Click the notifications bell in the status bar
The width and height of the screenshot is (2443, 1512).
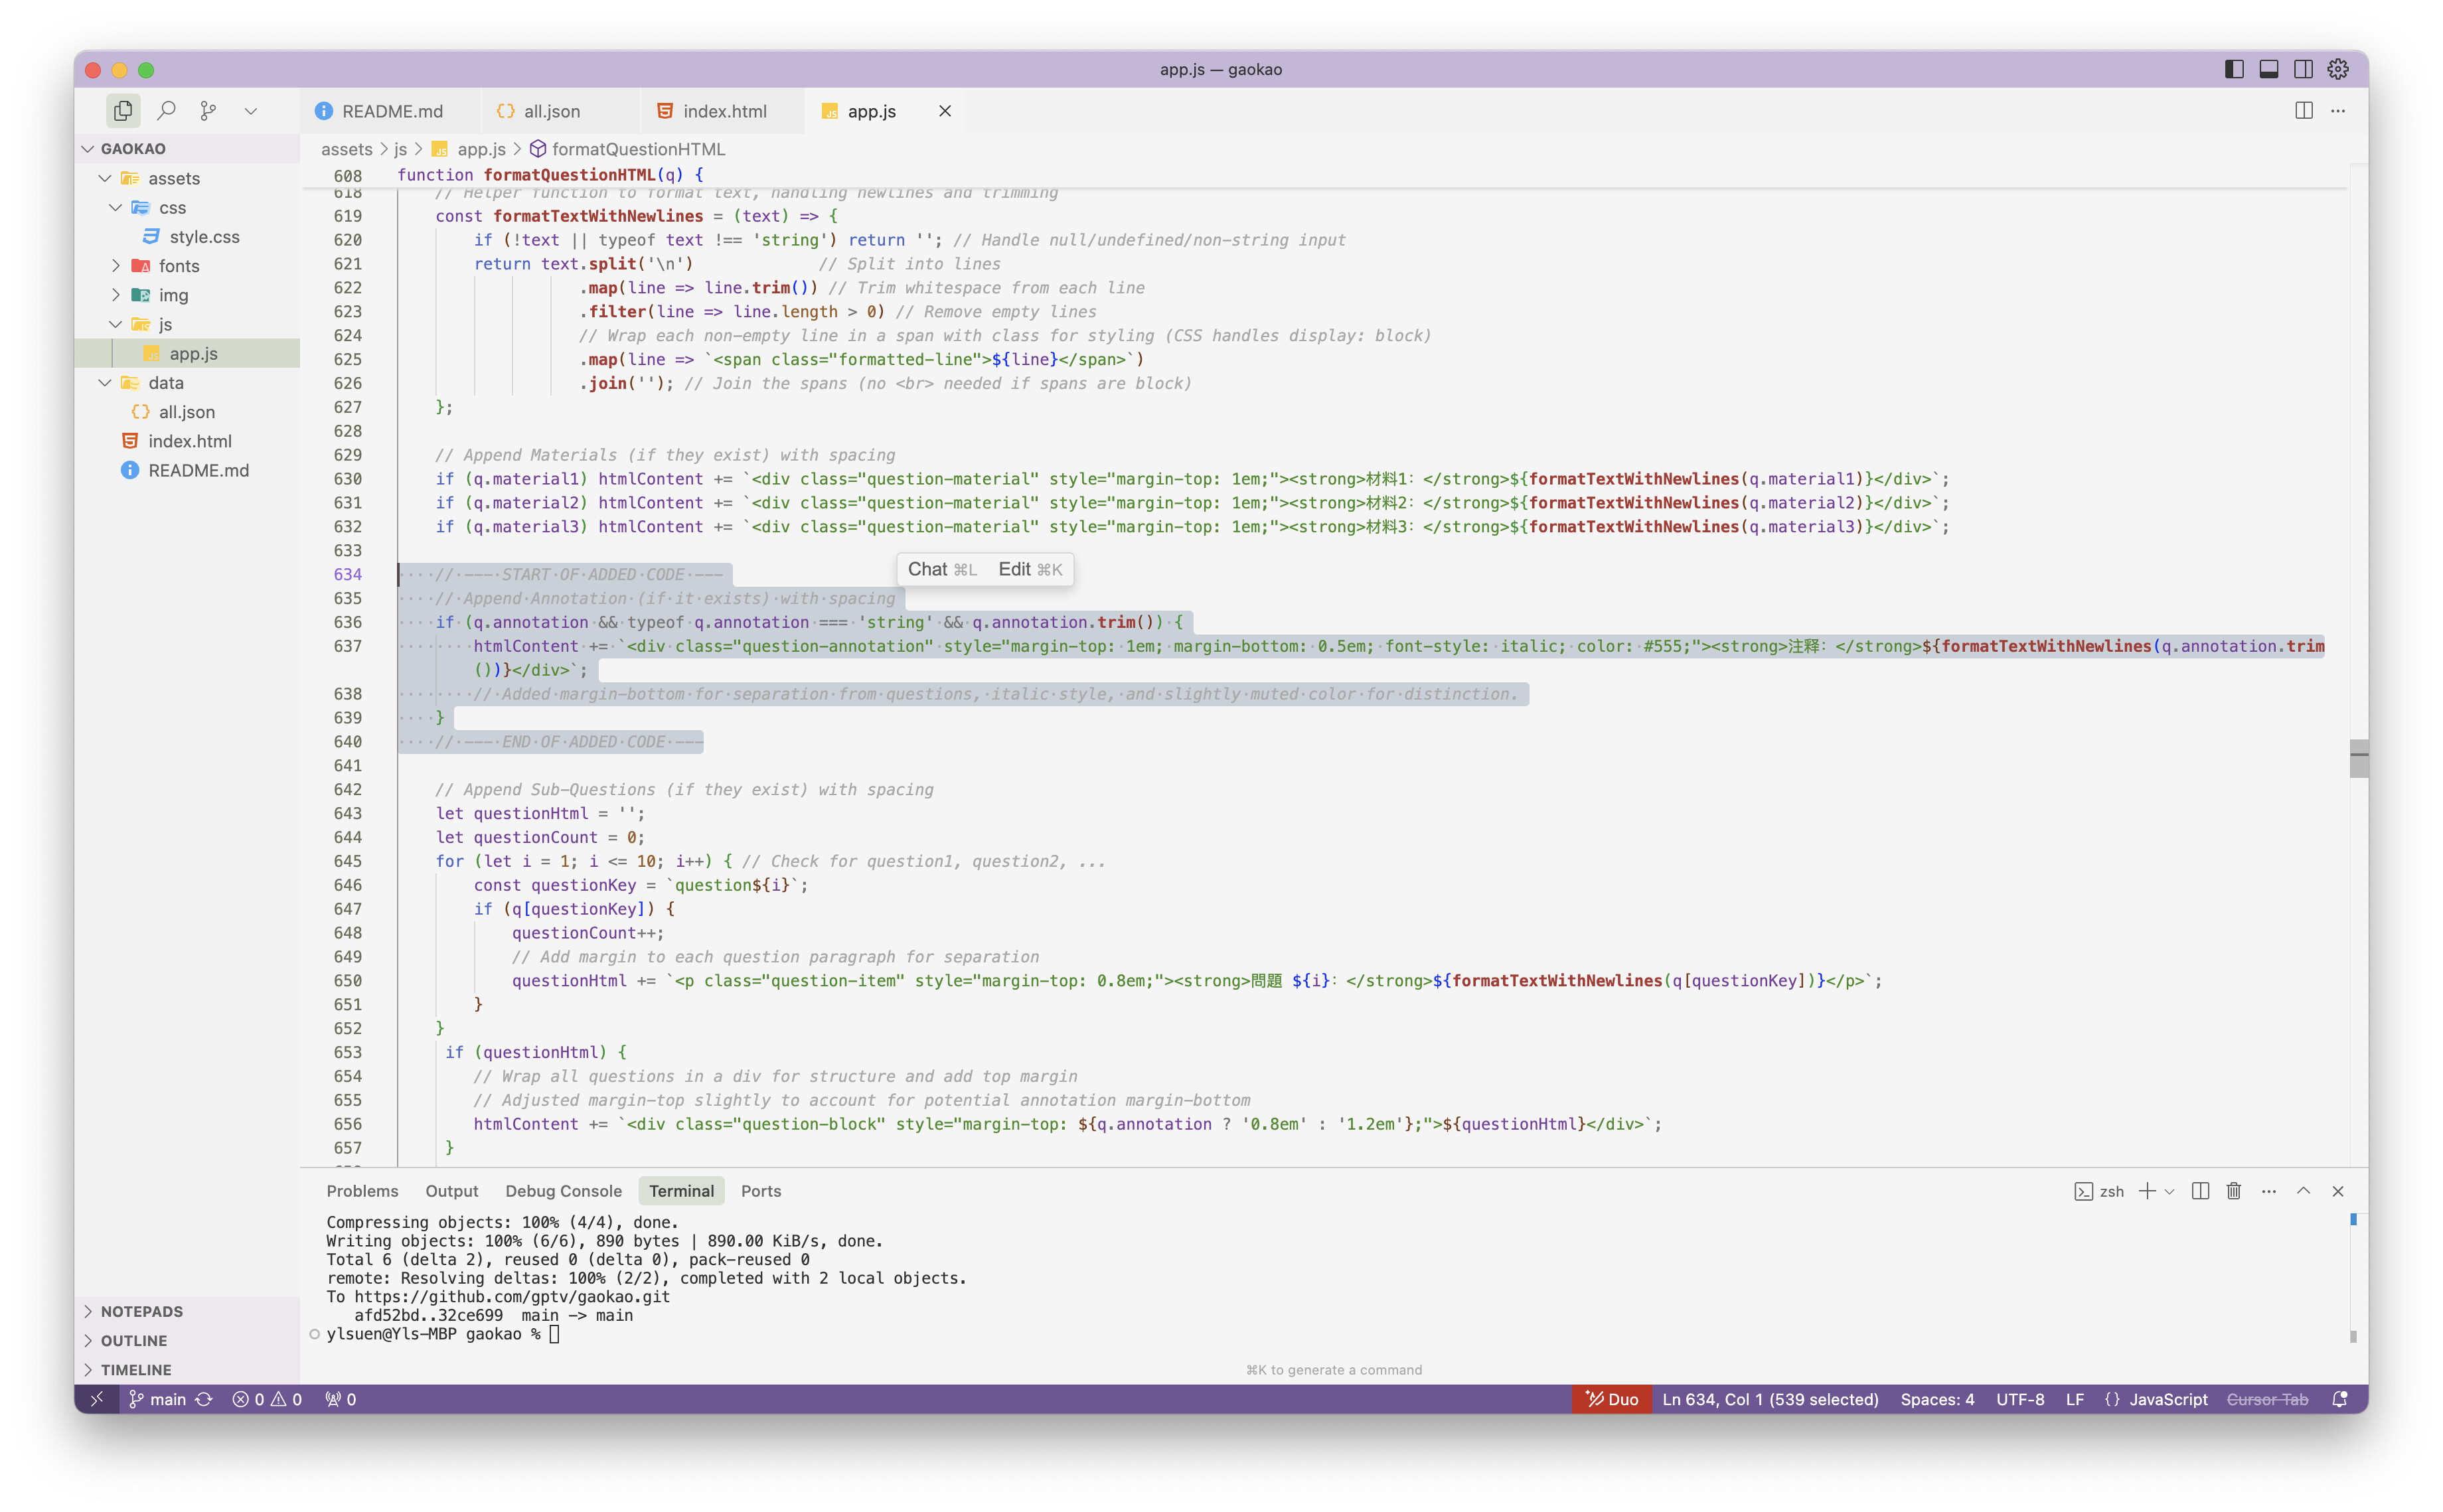point(2340,1399)
